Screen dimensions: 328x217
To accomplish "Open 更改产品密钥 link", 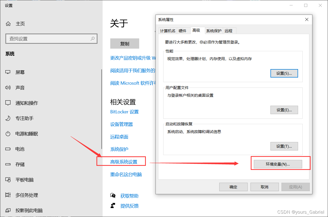I will tap(133, 58).
